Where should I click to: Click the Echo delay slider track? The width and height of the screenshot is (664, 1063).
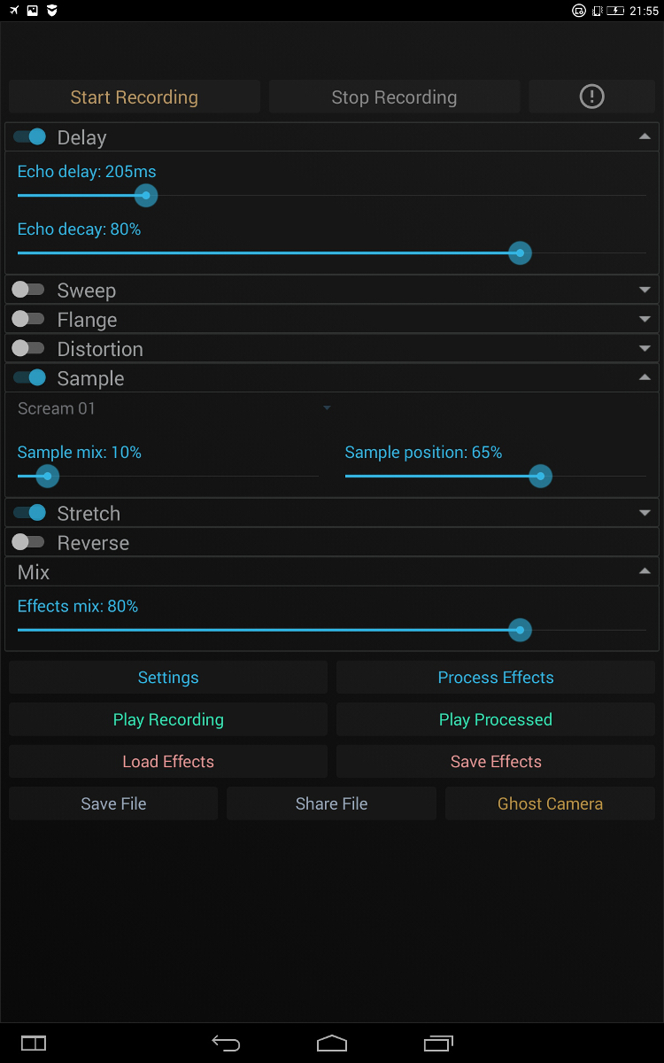332,196
